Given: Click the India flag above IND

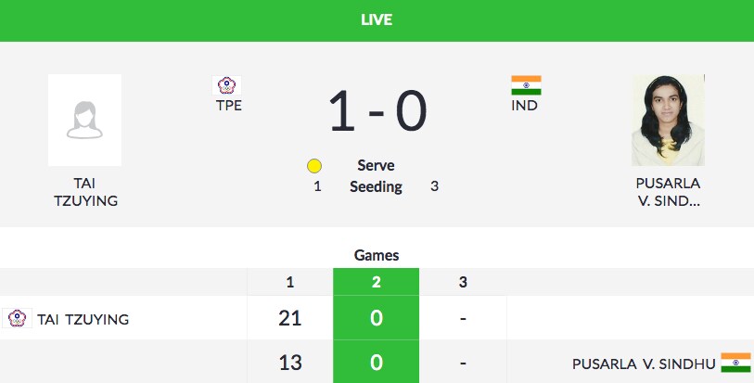Looking at the screenshot, I should tap(526, 86).
